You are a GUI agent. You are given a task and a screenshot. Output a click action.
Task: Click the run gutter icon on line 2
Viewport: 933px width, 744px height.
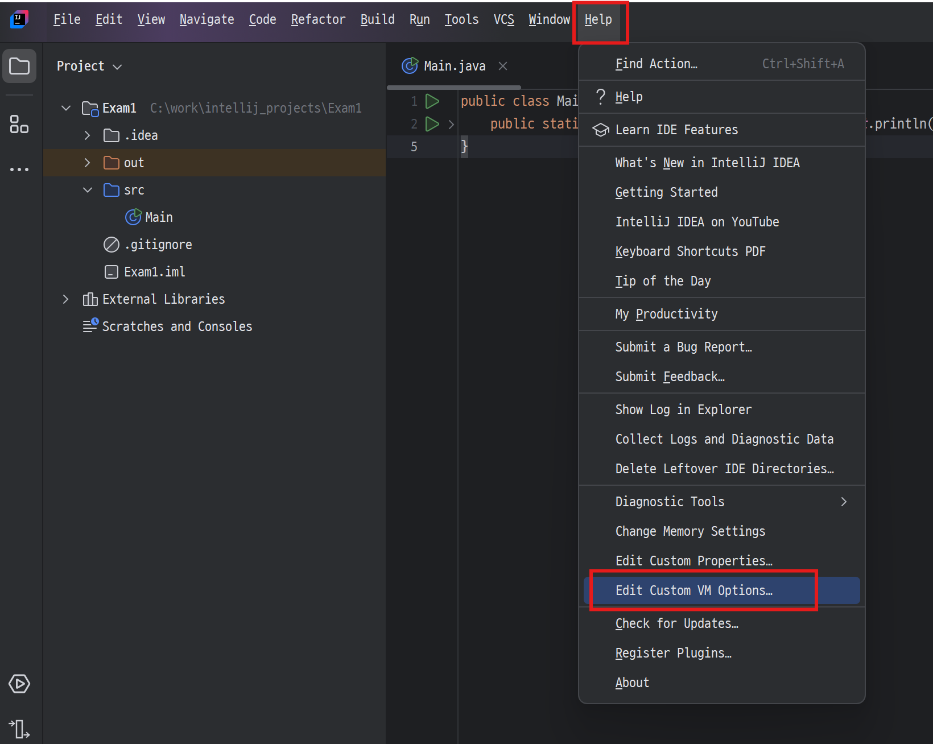432,124
